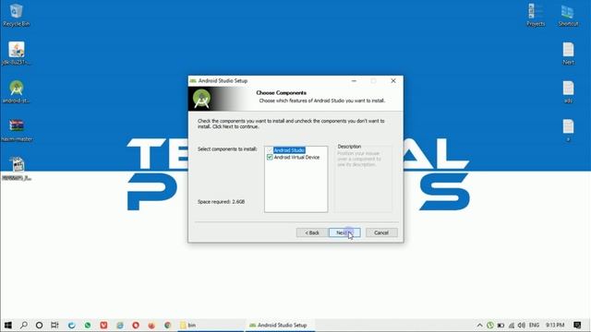The image size is (591, 332).
Task: Open the Shortcut desktop icon
Action: click(x=568, y=15)
